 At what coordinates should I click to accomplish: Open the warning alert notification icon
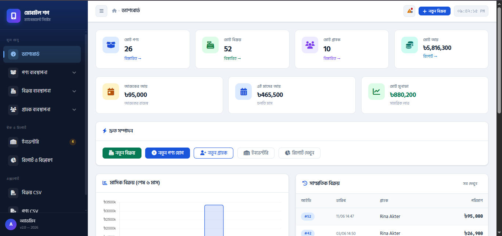point(409,11)
